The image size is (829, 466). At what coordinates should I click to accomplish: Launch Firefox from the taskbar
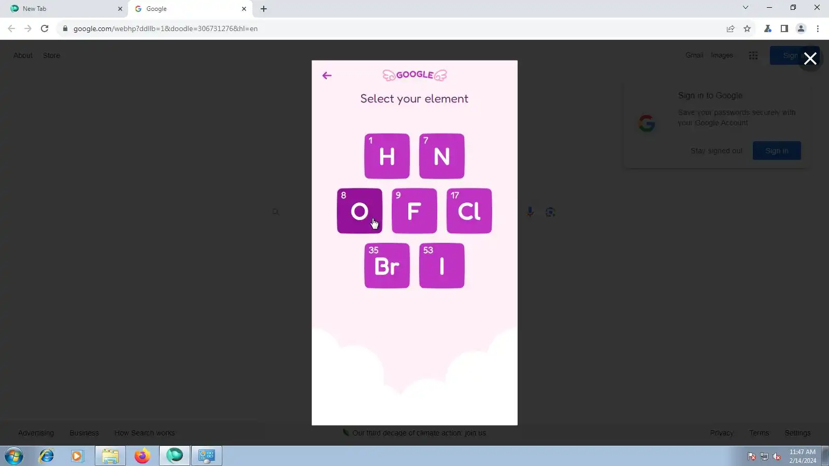coord(142,456)
